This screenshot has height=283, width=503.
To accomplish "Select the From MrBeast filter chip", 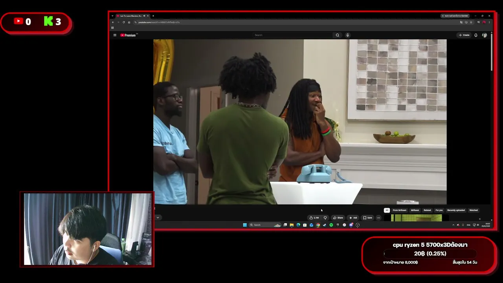I will tap(400, 210).
